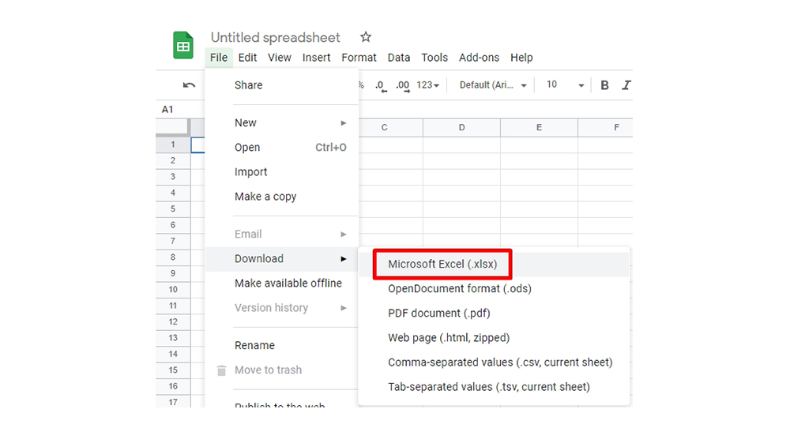Select column F header
This screenshot has height=428, width=790.
606,127
